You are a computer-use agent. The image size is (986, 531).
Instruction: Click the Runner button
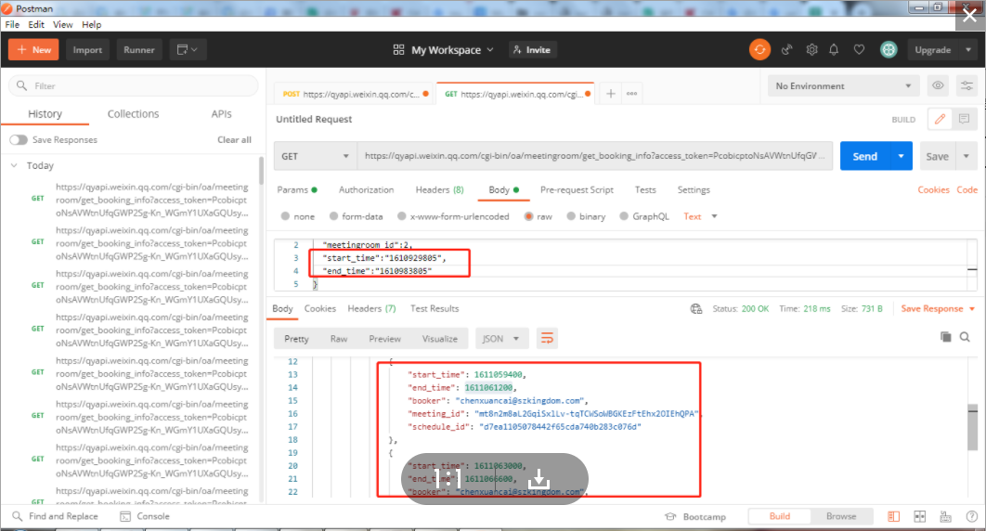[139, 49]
